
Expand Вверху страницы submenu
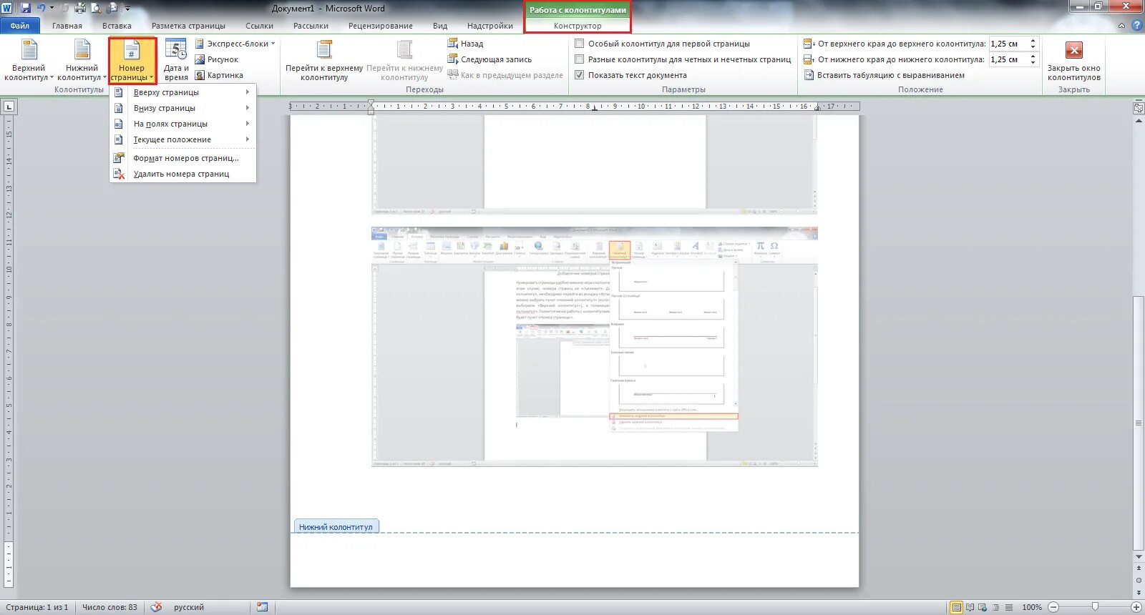coord(182,92)
